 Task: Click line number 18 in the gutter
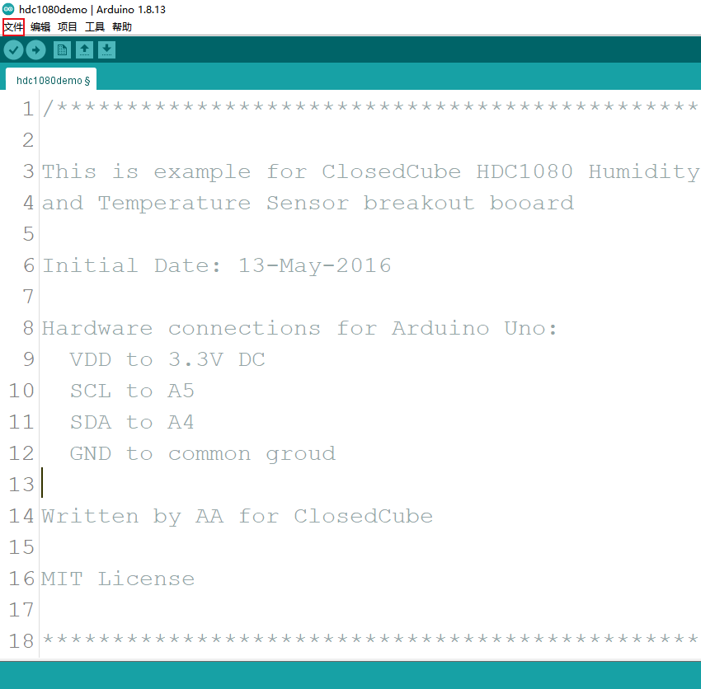[21, 641]
